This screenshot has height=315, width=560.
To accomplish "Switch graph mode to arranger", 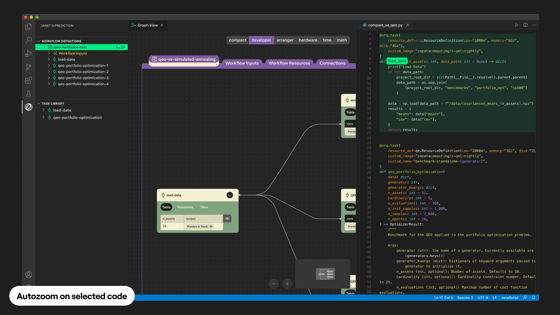I will pos(285,40).
